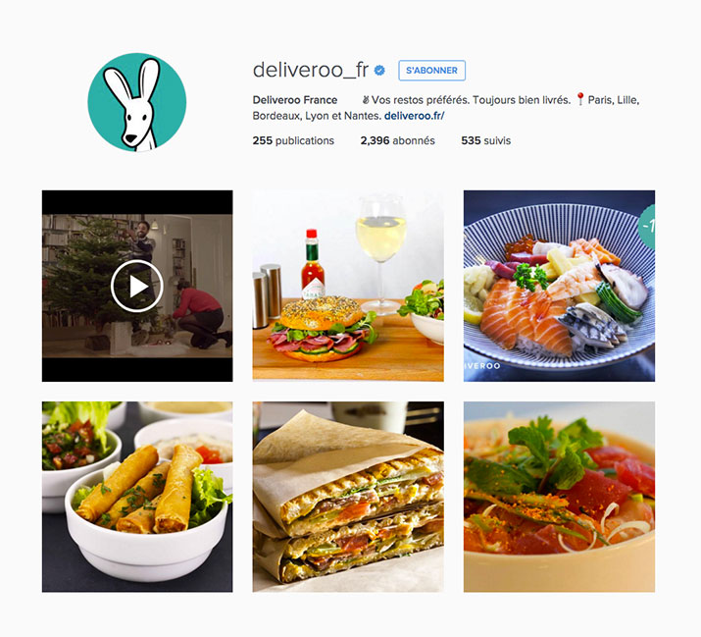Screen dimensions: 701x637
Task: Click the Tabasco bottle in bagel photo
Action: click(x=313, y=264)
